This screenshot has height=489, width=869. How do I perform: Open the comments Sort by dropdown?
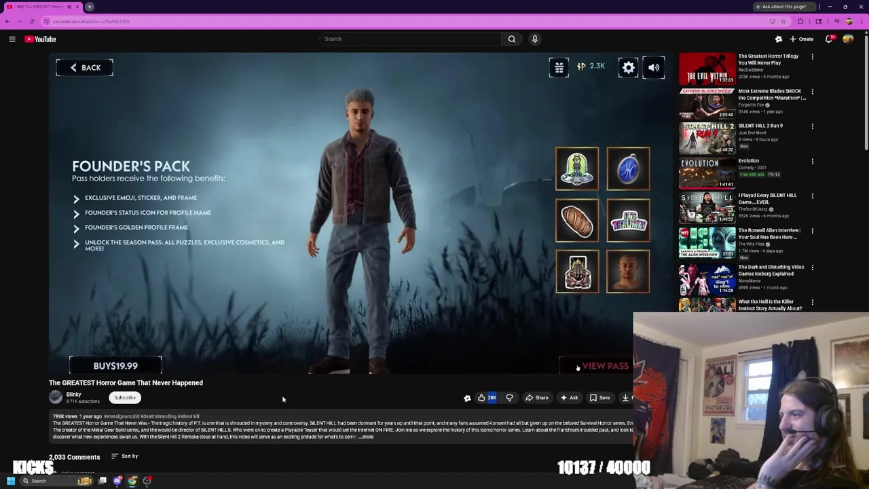[x=125, y=456]
